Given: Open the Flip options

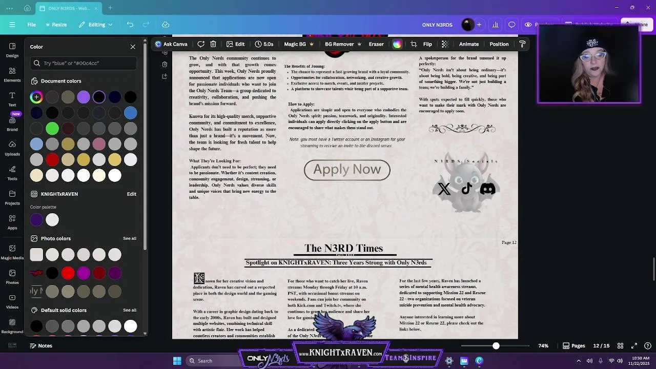Looking at the screenshot, I should [427, 44].
